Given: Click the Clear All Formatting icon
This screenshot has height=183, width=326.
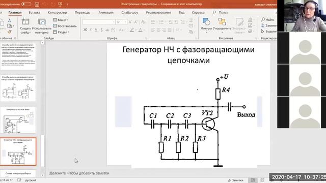Looking at the screenshot, I should [x=143, y=22].
